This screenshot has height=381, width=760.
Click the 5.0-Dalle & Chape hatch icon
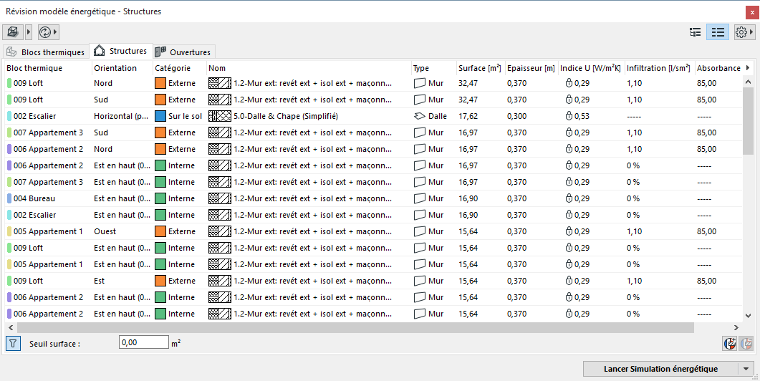click(x=220, y=116)
